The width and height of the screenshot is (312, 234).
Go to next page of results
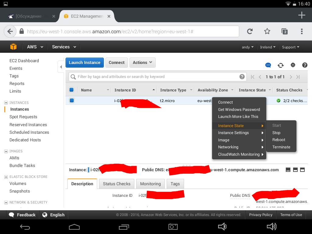[291, 77]
